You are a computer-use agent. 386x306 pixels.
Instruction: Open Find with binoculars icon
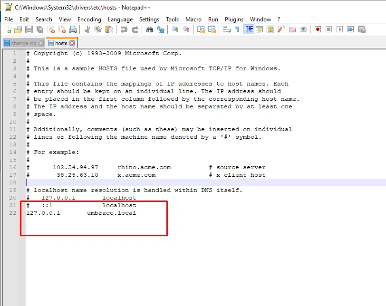click(x=149, y=29)
